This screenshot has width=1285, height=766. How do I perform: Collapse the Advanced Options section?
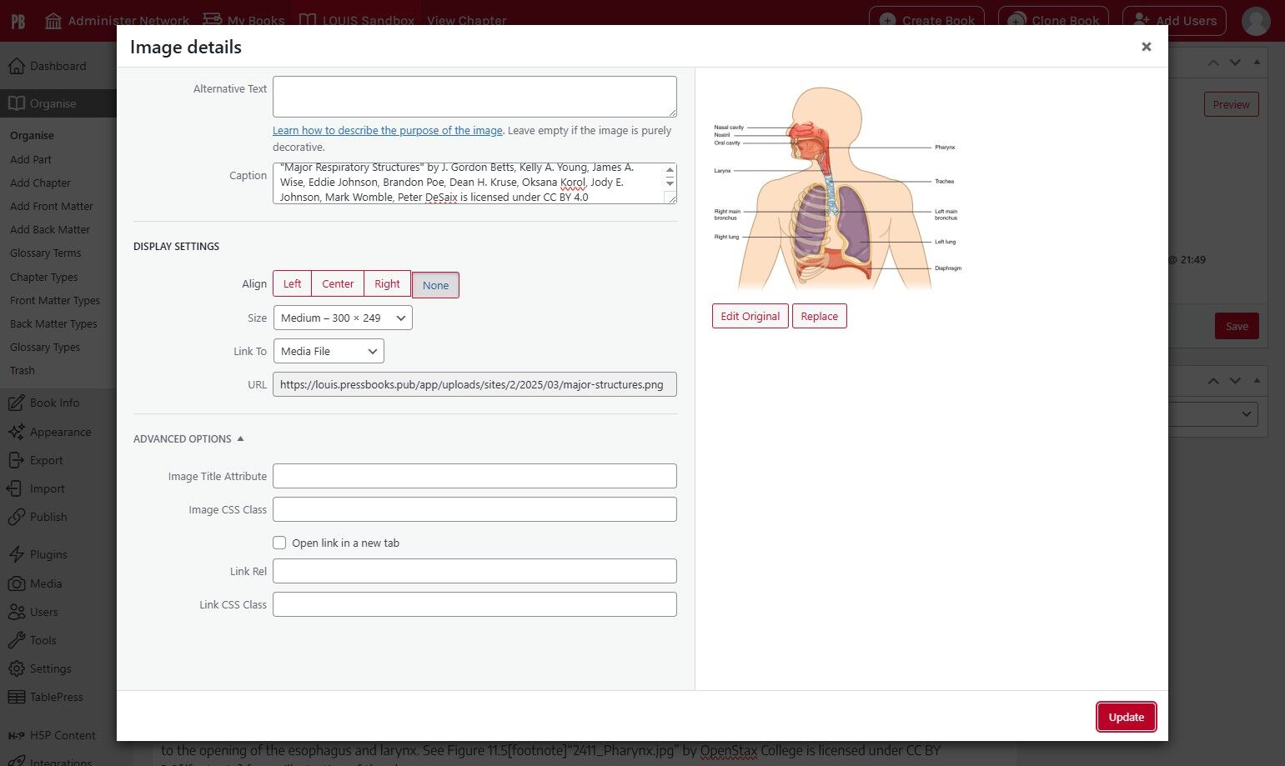[x=188, y=438]
